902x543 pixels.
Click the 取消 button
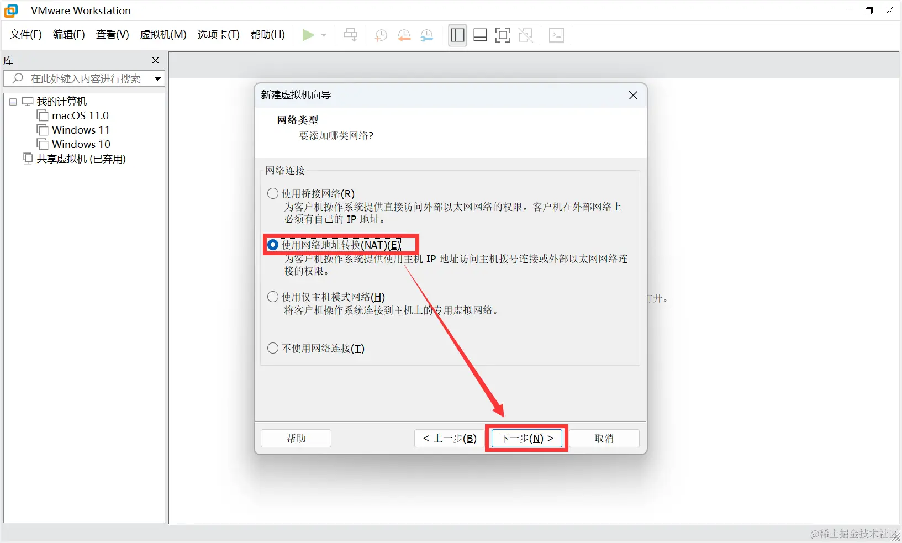pos(604,438)
